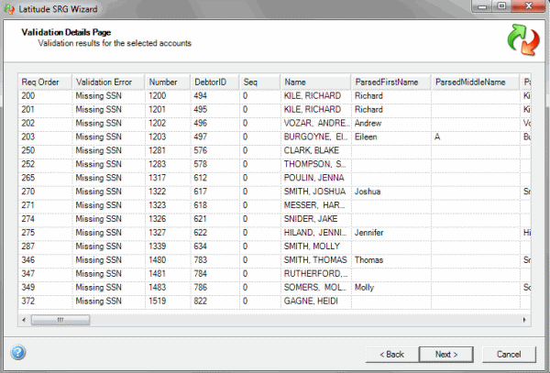Sort by the Validation Error column header
The height and width of the screenshot is (373, 550).
(108, 82)
